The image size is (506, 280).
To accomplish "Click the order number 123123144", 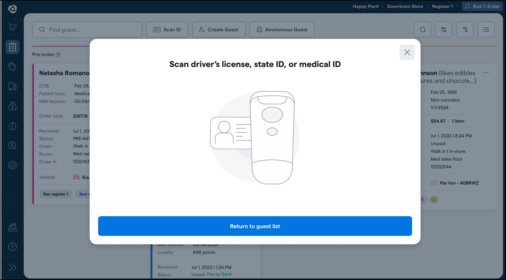I will pyautogui.click(x=441, y=167).
